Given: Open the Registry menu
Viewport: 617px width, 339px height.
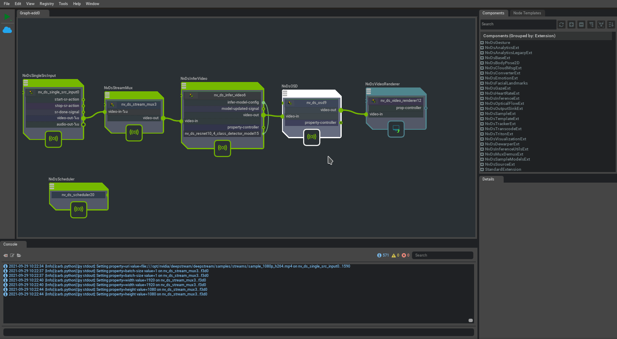Looking at the screenshot, I should click(x=47, y=4).
